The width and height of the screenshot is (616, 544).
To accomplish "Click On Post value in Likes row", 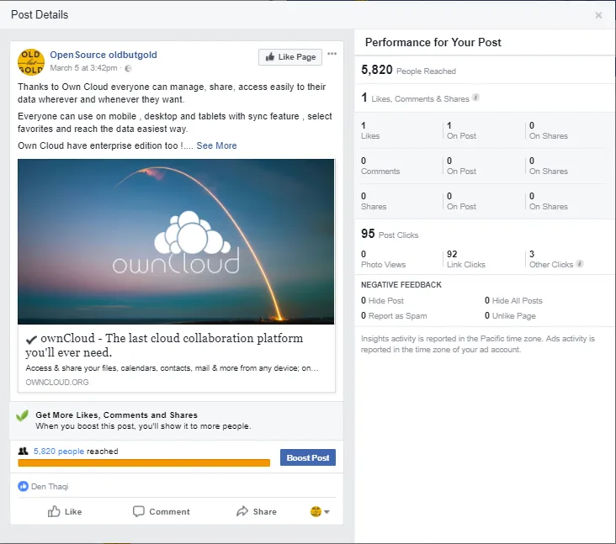I will (x=461, y=130).
